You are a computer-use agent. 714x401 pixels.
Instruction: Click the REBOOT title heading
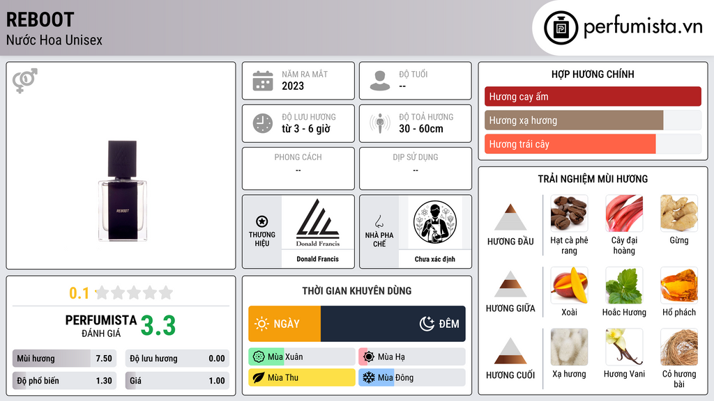click(x=40, y=19)
